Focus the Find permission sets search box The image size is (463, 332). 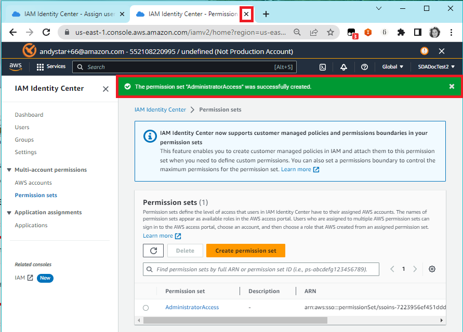(x=261, y=269)
